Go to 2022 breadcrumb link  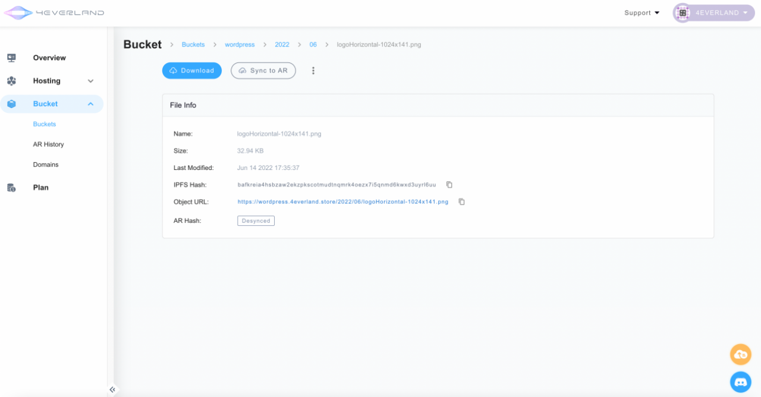click(x=282, y=45)
